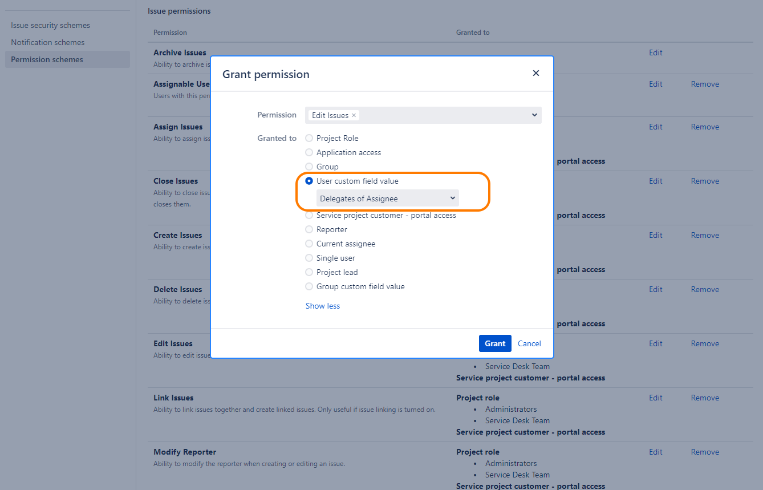The width and height of the screenshot is (763, 490).
Task: Select the Reporter radio option
Action: point(309,229)
